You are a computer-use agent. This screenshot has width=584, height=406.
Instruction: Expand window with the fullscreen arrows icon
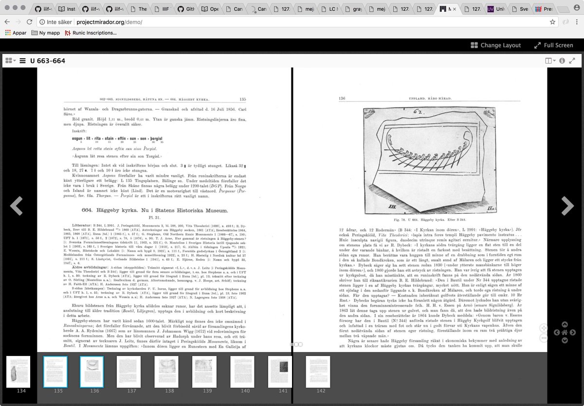(572, 61)
